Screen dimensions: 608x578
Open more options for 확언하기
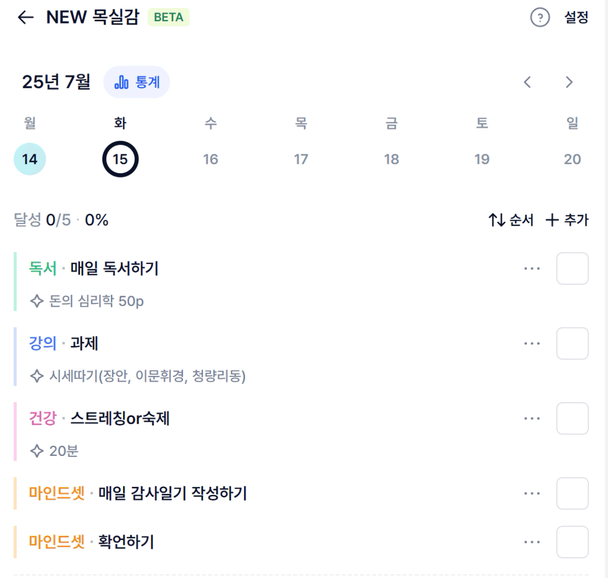[532, 542]
